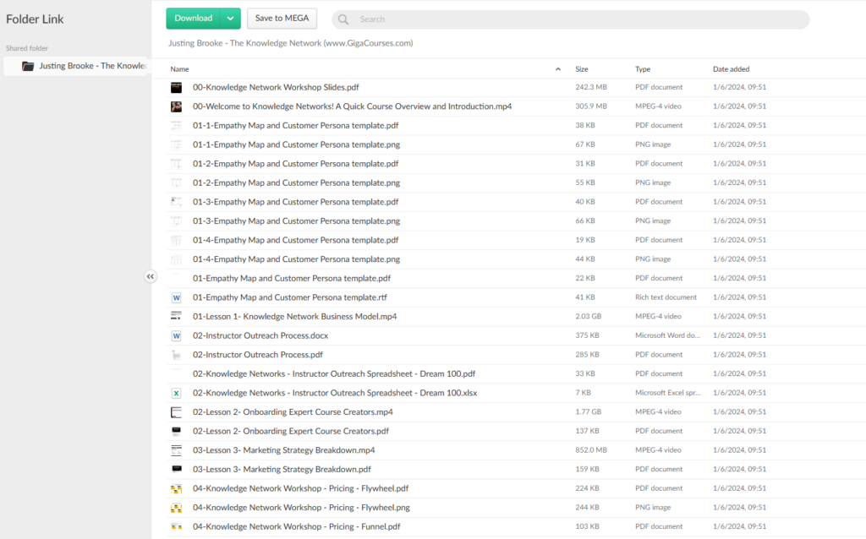Select the Justing Brooke shared folder
This screenshot has width=866, height=539.
pos(85,66)
